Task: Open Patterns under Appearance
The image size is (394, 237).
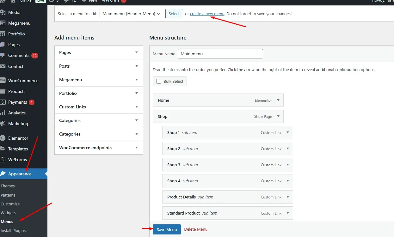Action: pos(8,195)
